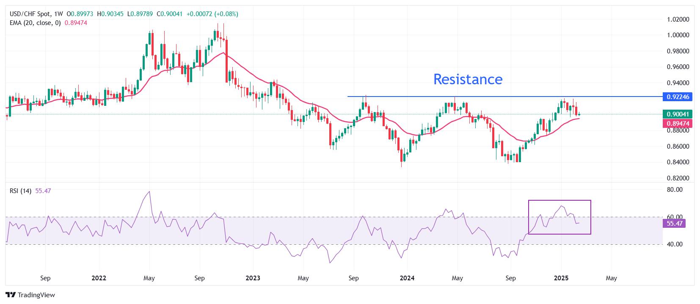Select the blue 0.92246 resistance price tag
The height and width of the screenshot is (304, 700).
click(678, 97)
